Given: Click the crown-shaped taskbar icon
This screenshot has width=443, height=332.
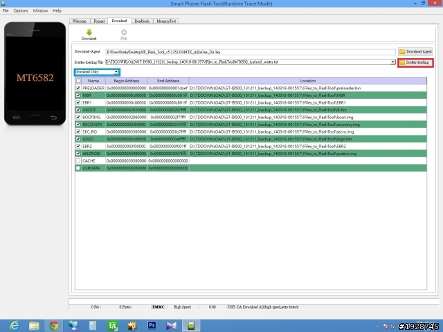Looking at the screenshot, I should point(132,326).
